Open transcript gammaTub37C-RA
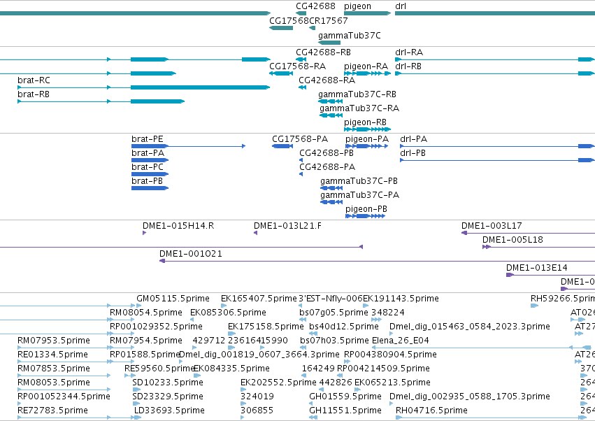595x421 pixels. click(x=359, y=108)
